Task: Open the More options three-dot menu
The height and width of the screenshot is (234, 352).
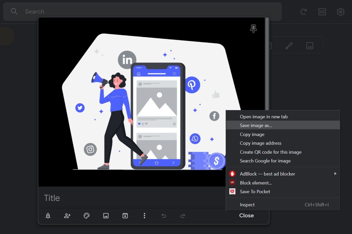Action: pos(144,216)
